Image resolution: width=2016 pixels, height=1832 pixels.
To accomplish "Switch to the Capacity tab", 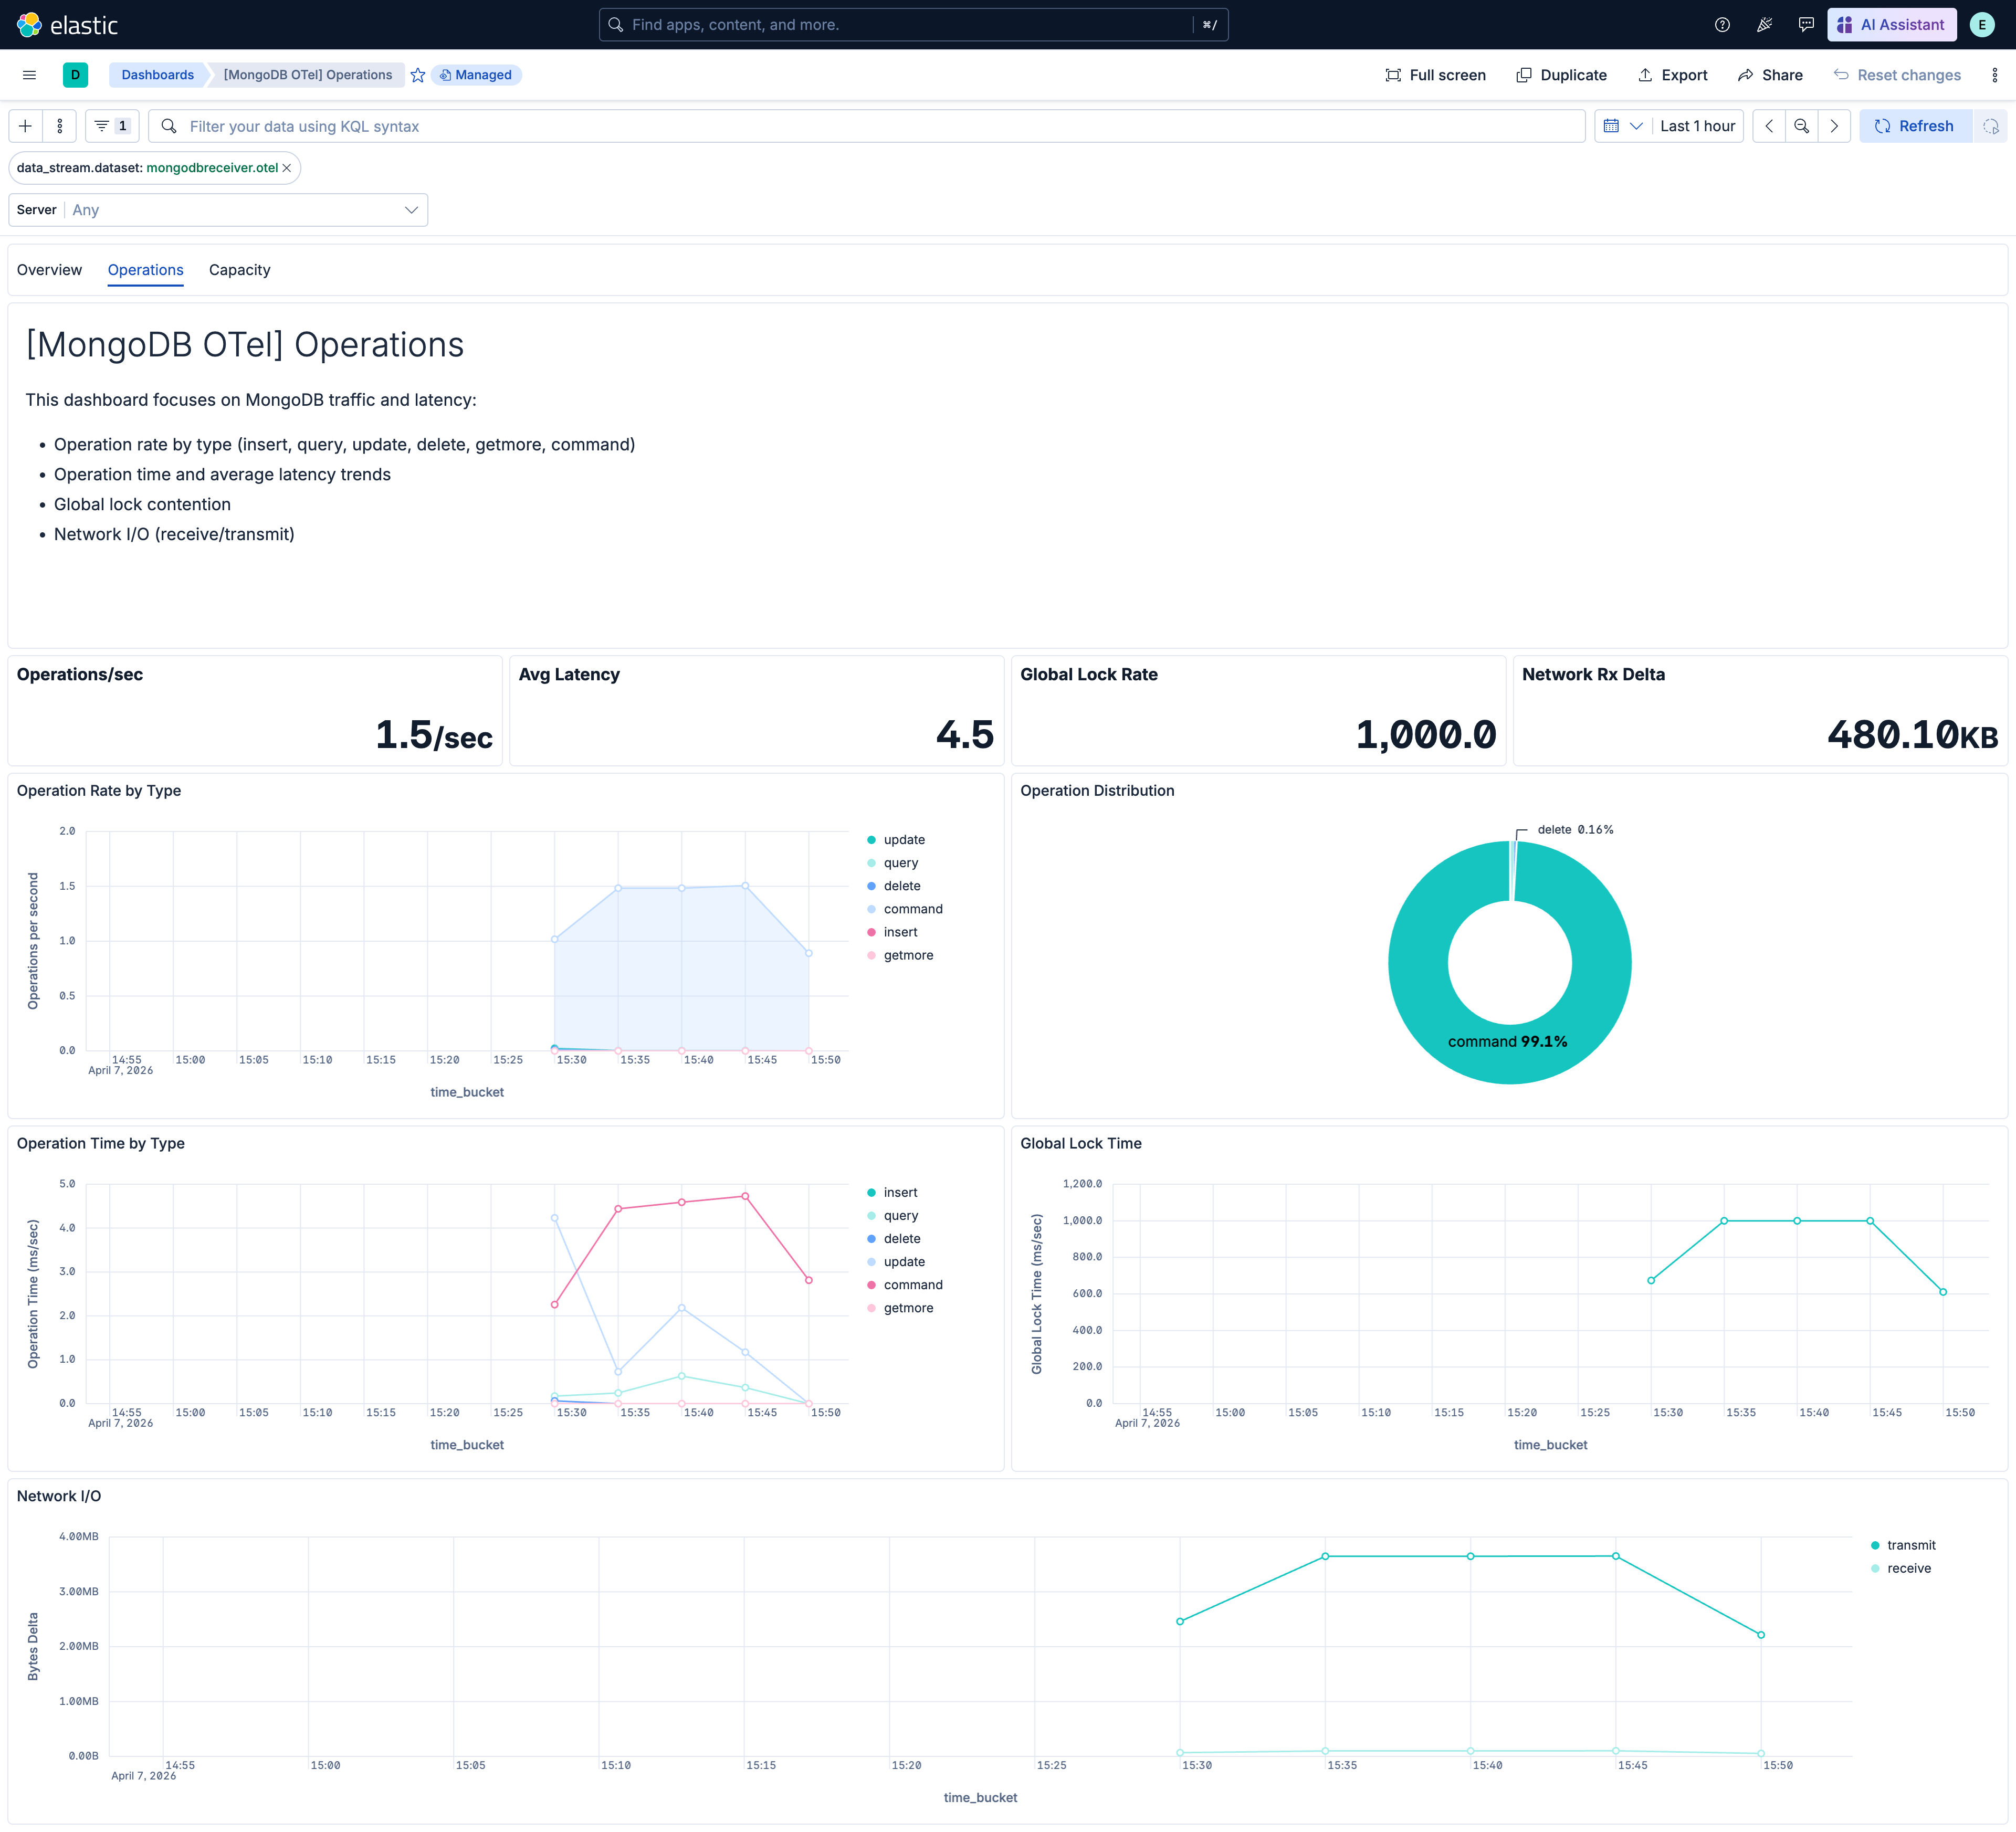I will pos(239,270).
